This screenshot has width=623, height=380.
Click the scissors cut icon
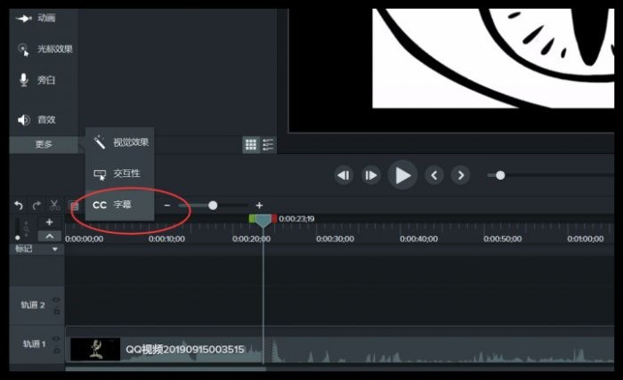coord(54,205)
